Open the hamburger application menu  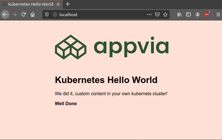coord(218,14)
